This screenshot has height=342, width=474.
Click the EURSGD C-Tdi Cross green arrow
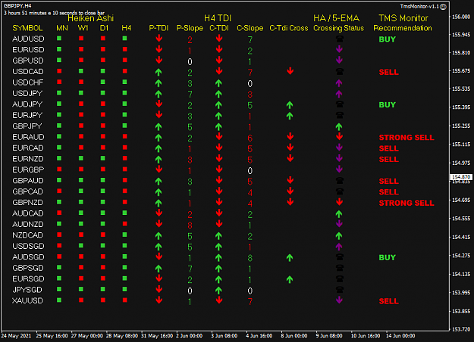pos(290,279)
